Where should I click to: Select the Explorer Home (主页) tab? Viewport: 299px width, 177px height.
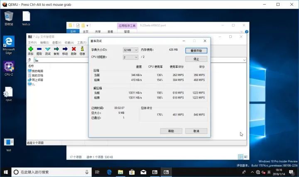86,32
